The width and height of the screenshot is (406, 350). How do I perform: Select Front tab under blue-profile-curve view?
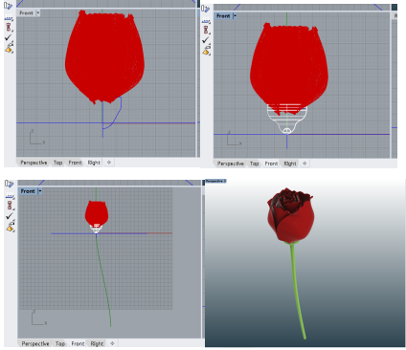tap(75, 163)
